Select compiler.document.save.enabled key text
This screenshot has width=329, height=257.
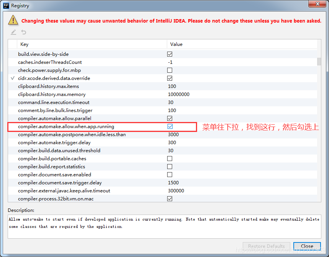54,174
